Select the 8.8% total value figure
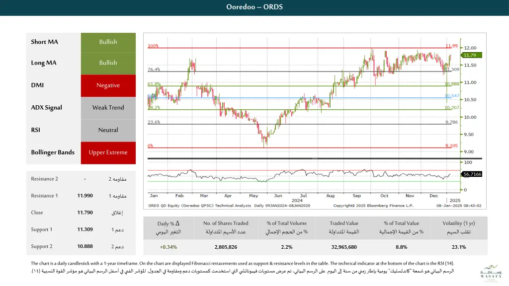 402,247
